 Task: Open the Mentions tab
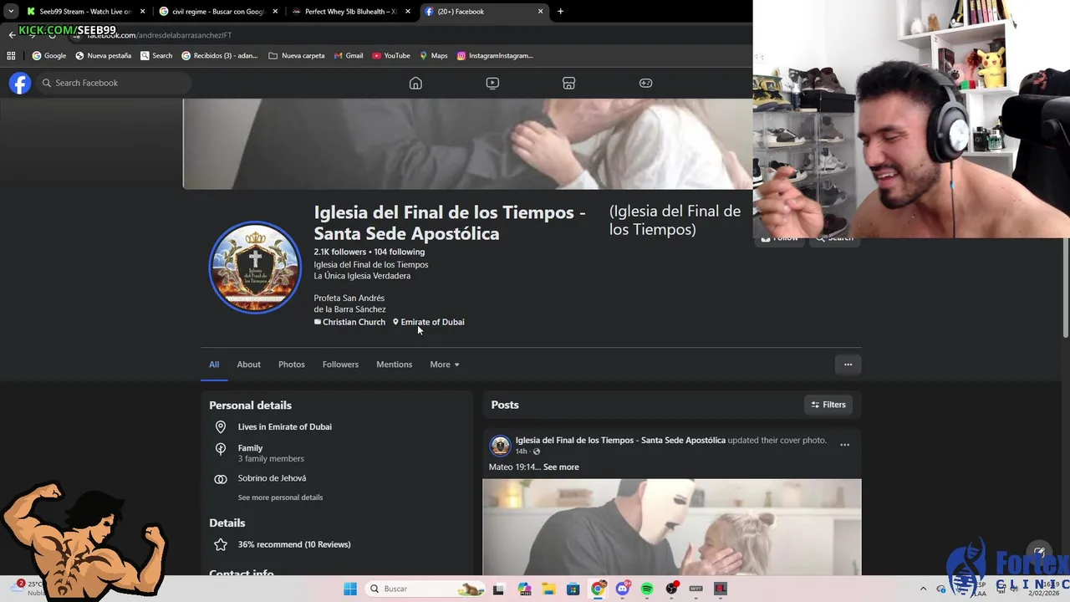point(394,365)
